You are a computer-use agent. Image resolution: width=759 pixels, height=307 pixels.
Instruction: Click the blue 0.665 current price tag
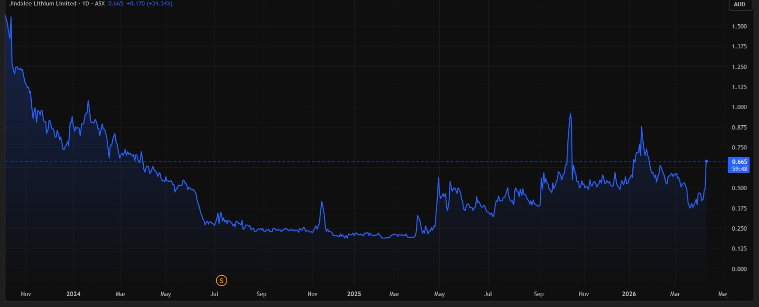coord(739,161)
